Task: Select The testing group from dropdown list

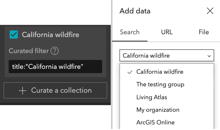Action: [x=160, y=84]
